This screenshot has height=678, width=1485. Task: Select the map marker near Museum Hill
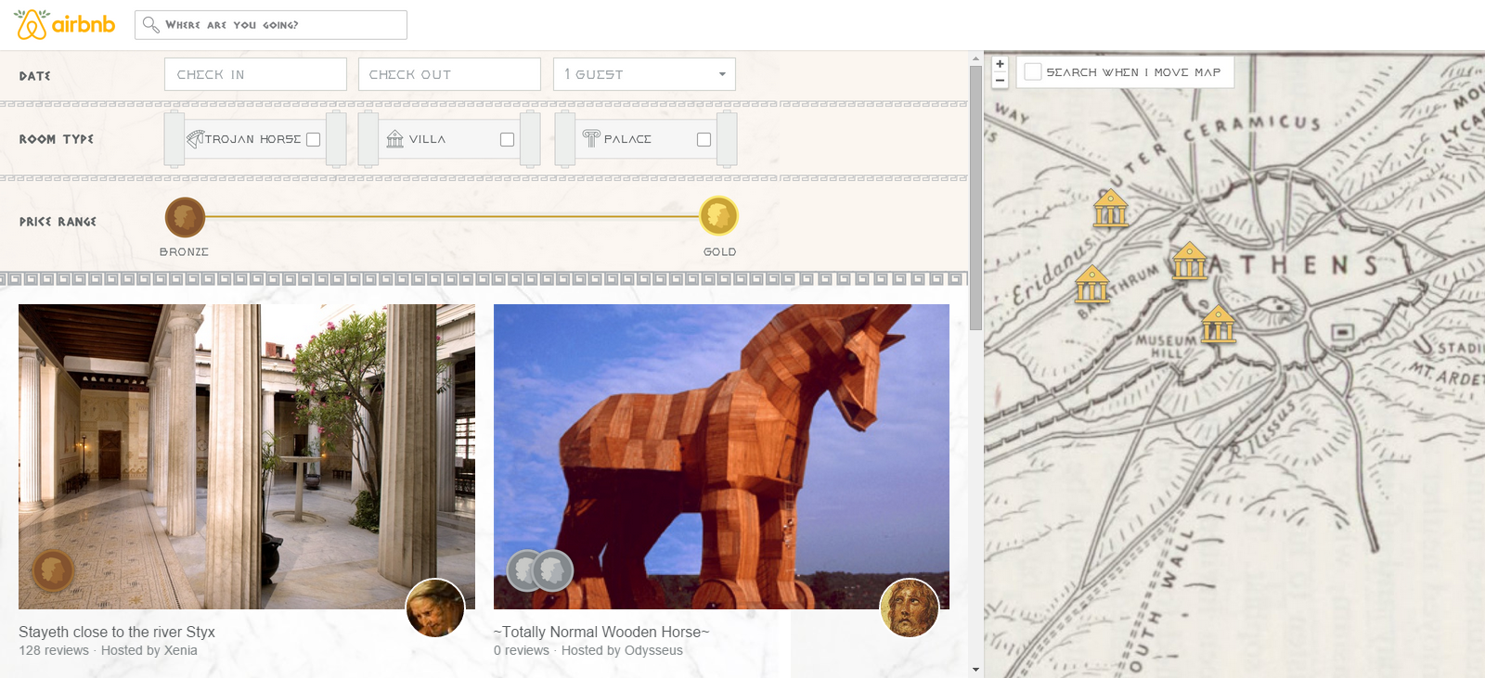(1218, 325)
